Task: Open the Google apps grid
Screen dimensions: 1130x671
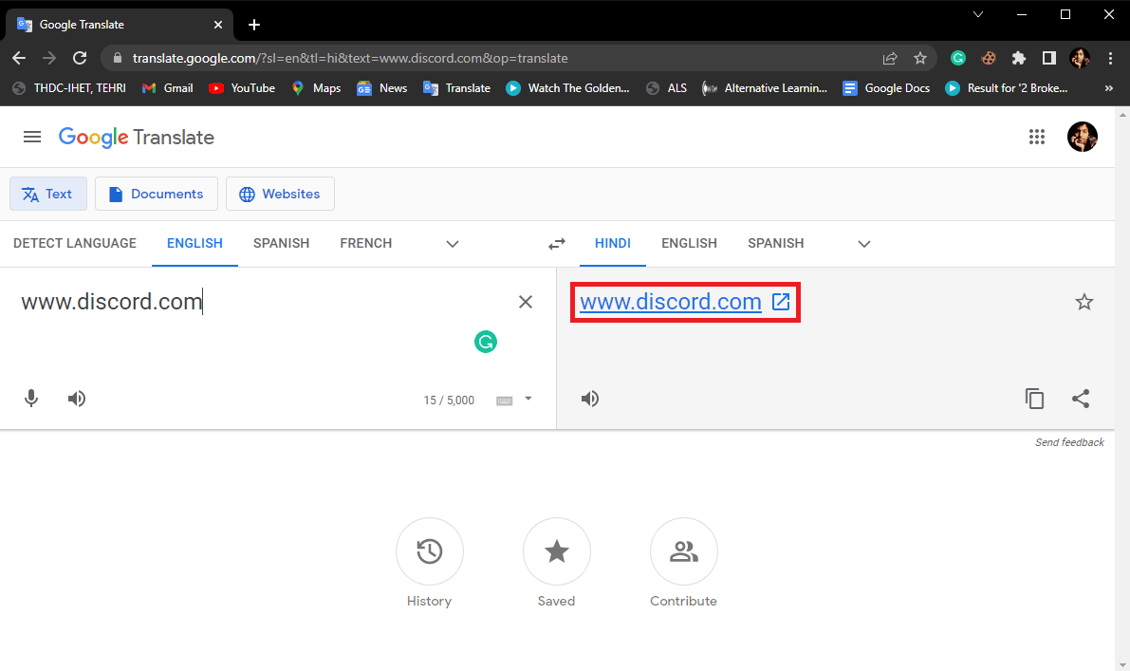Action: 1036,137
